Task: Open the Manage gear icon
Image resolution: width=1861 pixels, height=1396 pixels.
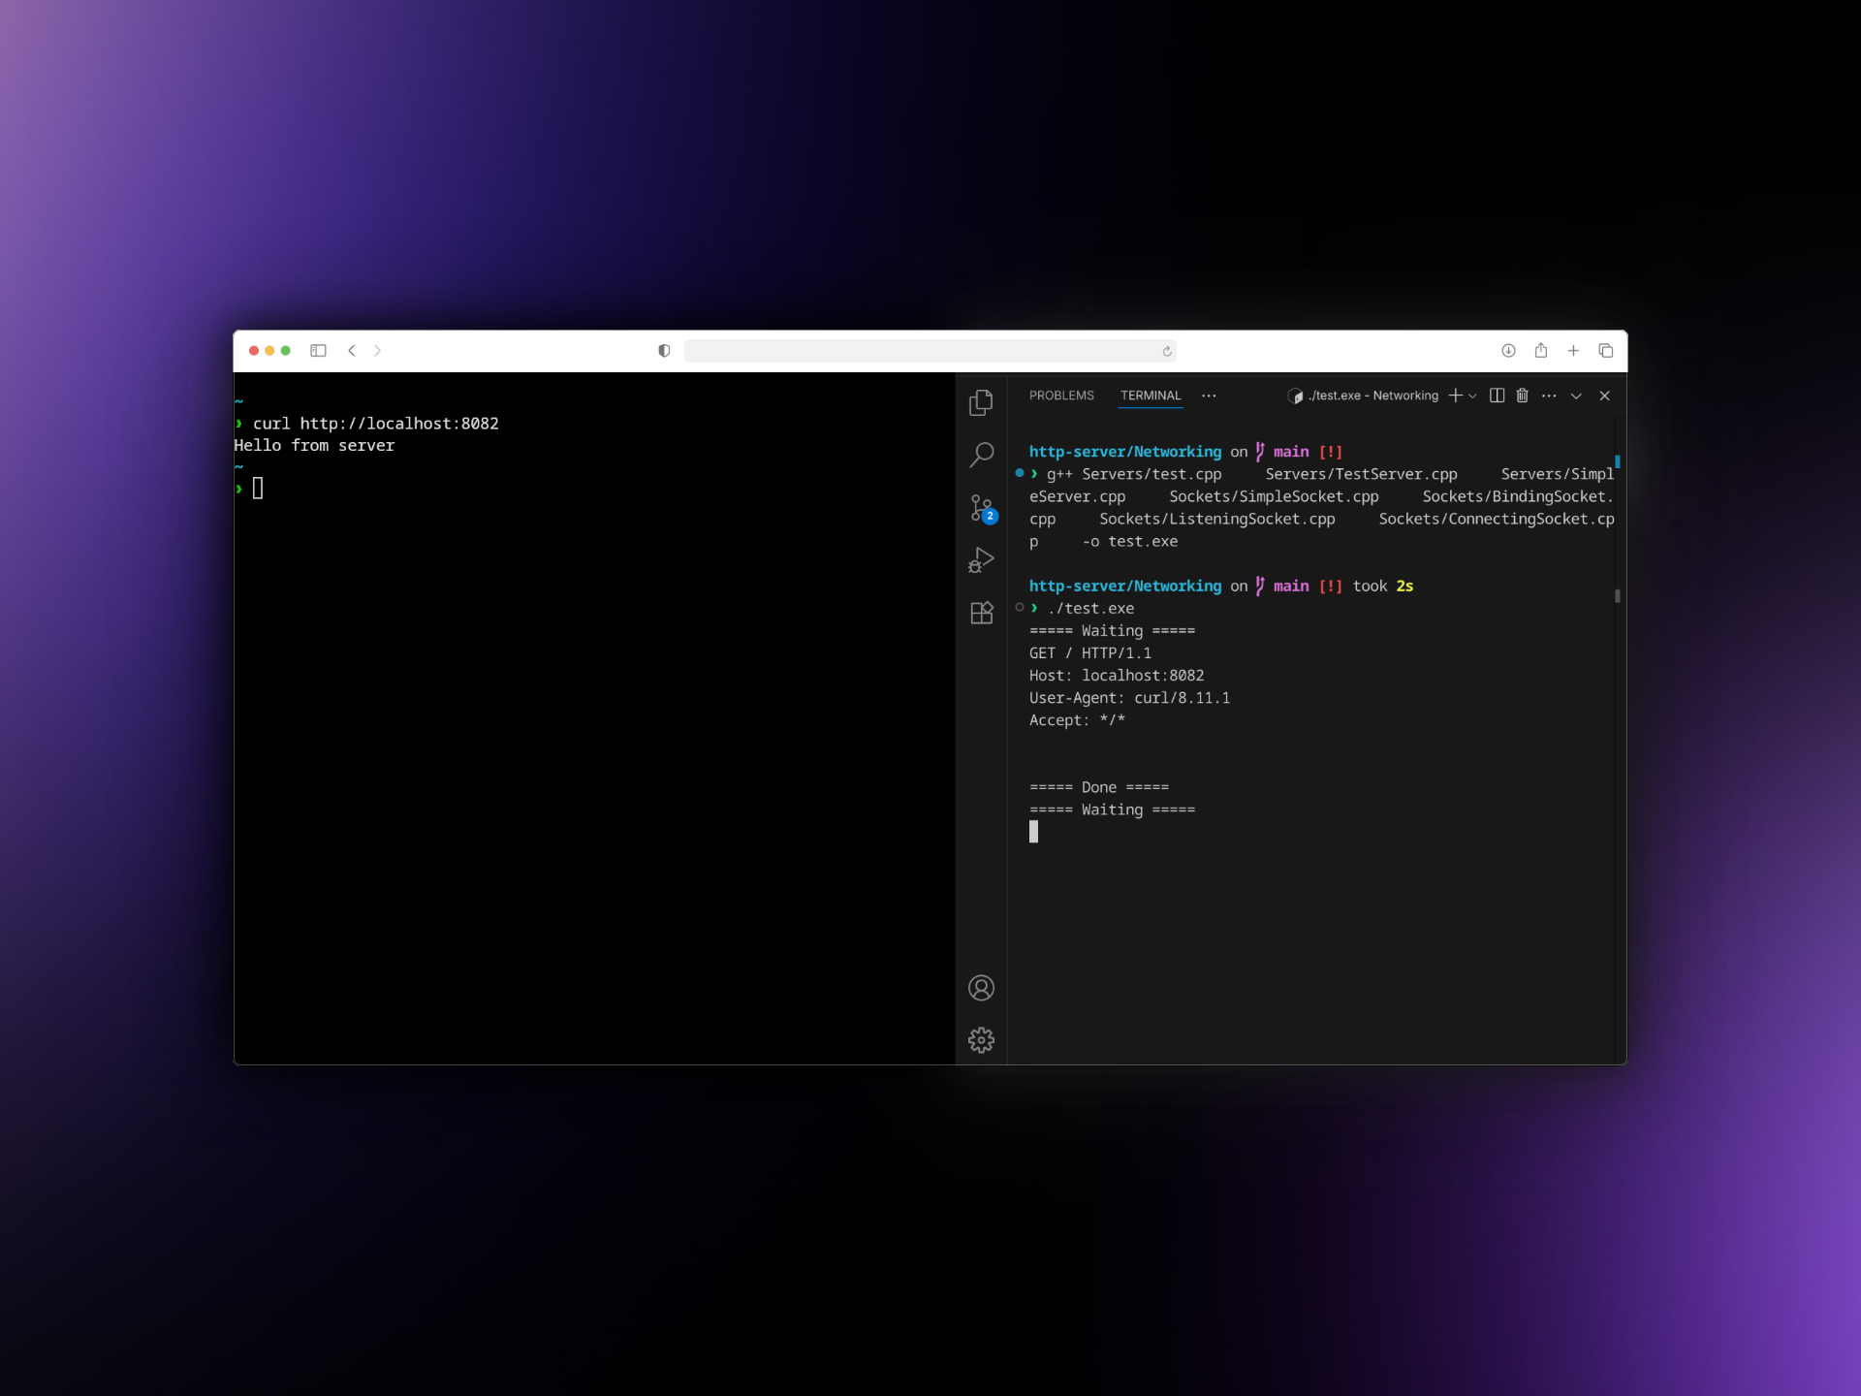Action: pos(981,1040)
